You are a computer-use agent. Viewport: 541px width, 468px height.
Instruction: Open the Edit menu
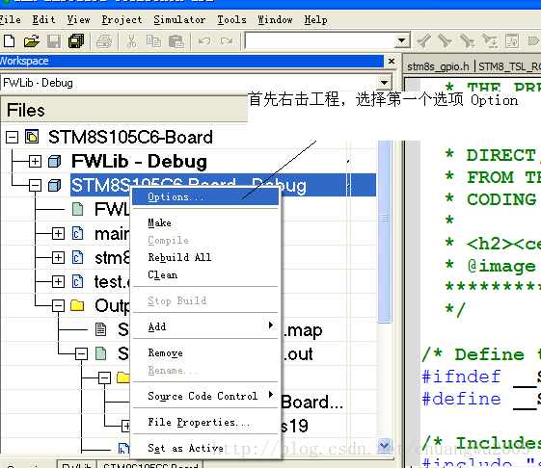coord(43,19)
